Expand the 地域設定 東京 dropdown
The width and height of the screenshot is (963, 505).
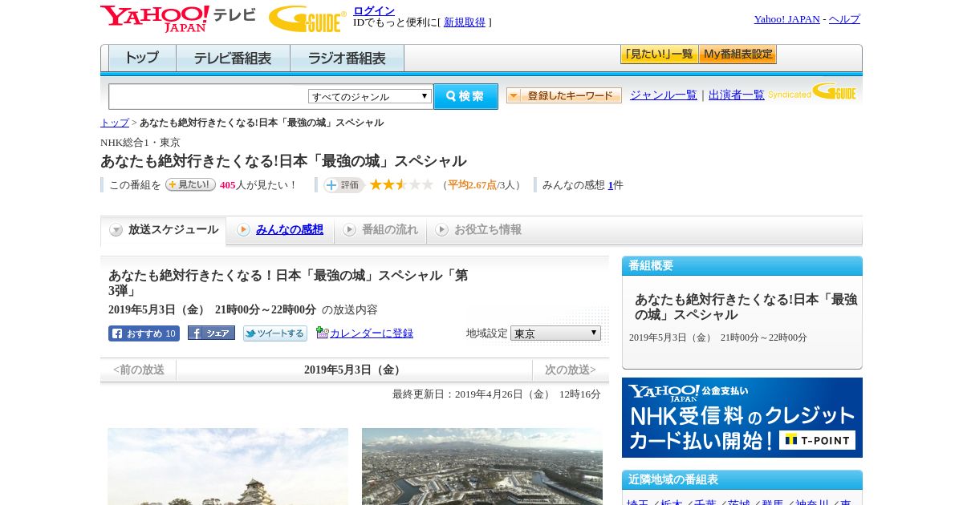(555, 333)
